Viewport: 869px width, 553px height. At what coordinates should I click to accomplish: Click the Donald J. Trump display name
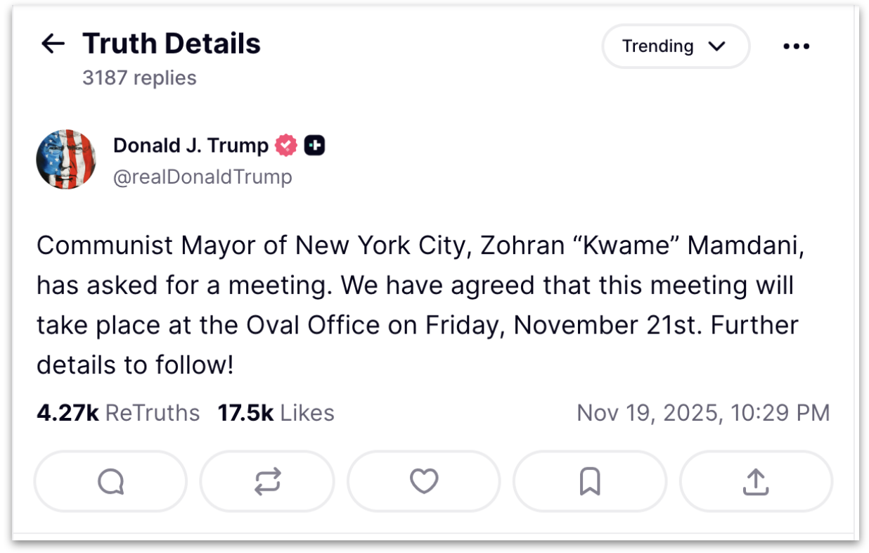point(191,146)
